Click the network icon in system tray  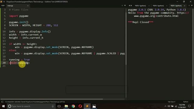[x=176, y=106]
